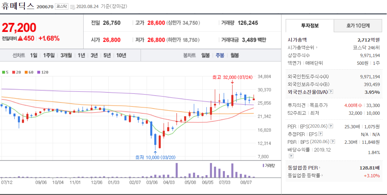
Task: Click the 전일 26,750 value
Action: 112,23
